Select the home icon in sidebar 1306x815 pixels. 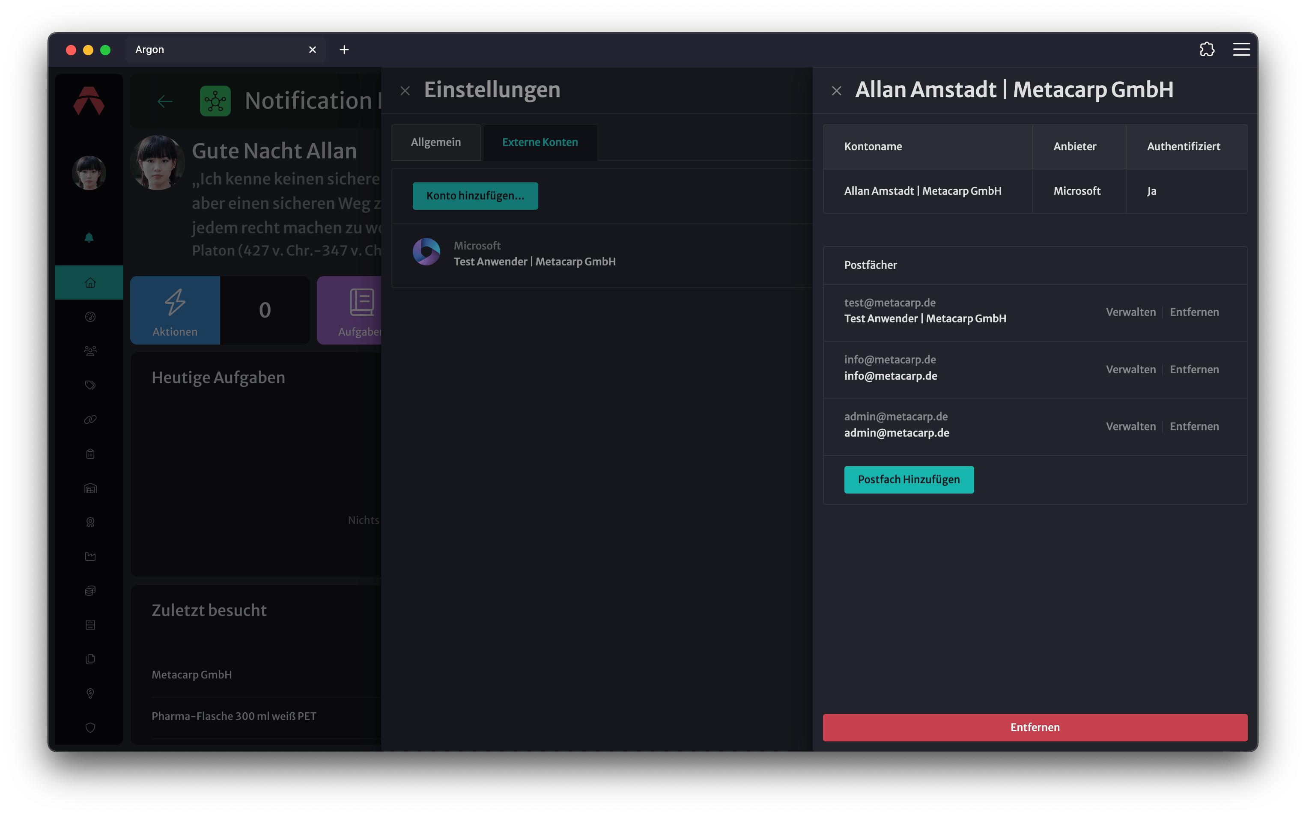pos(90,283)
